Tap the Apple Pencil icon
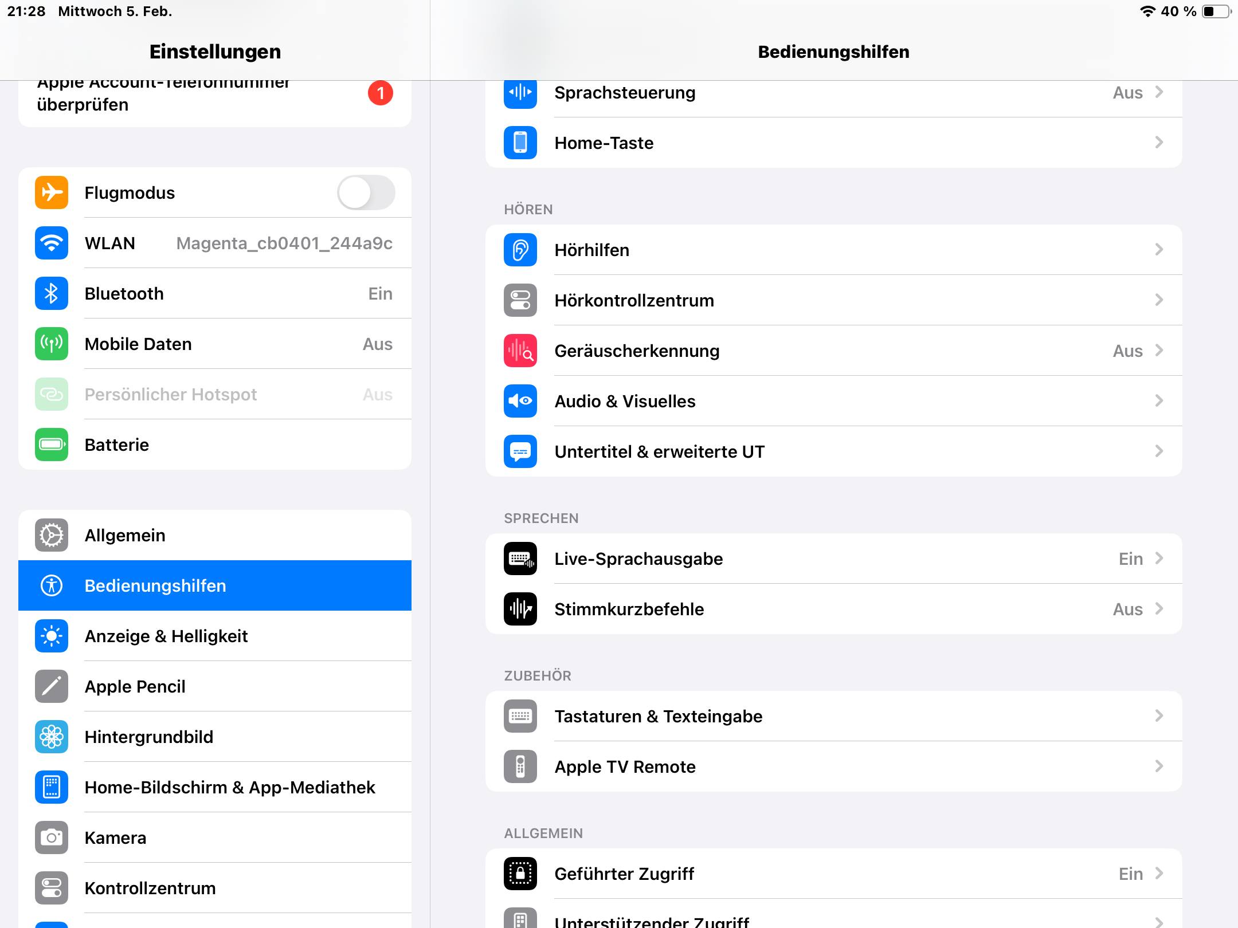 click(x=52, y=686)
